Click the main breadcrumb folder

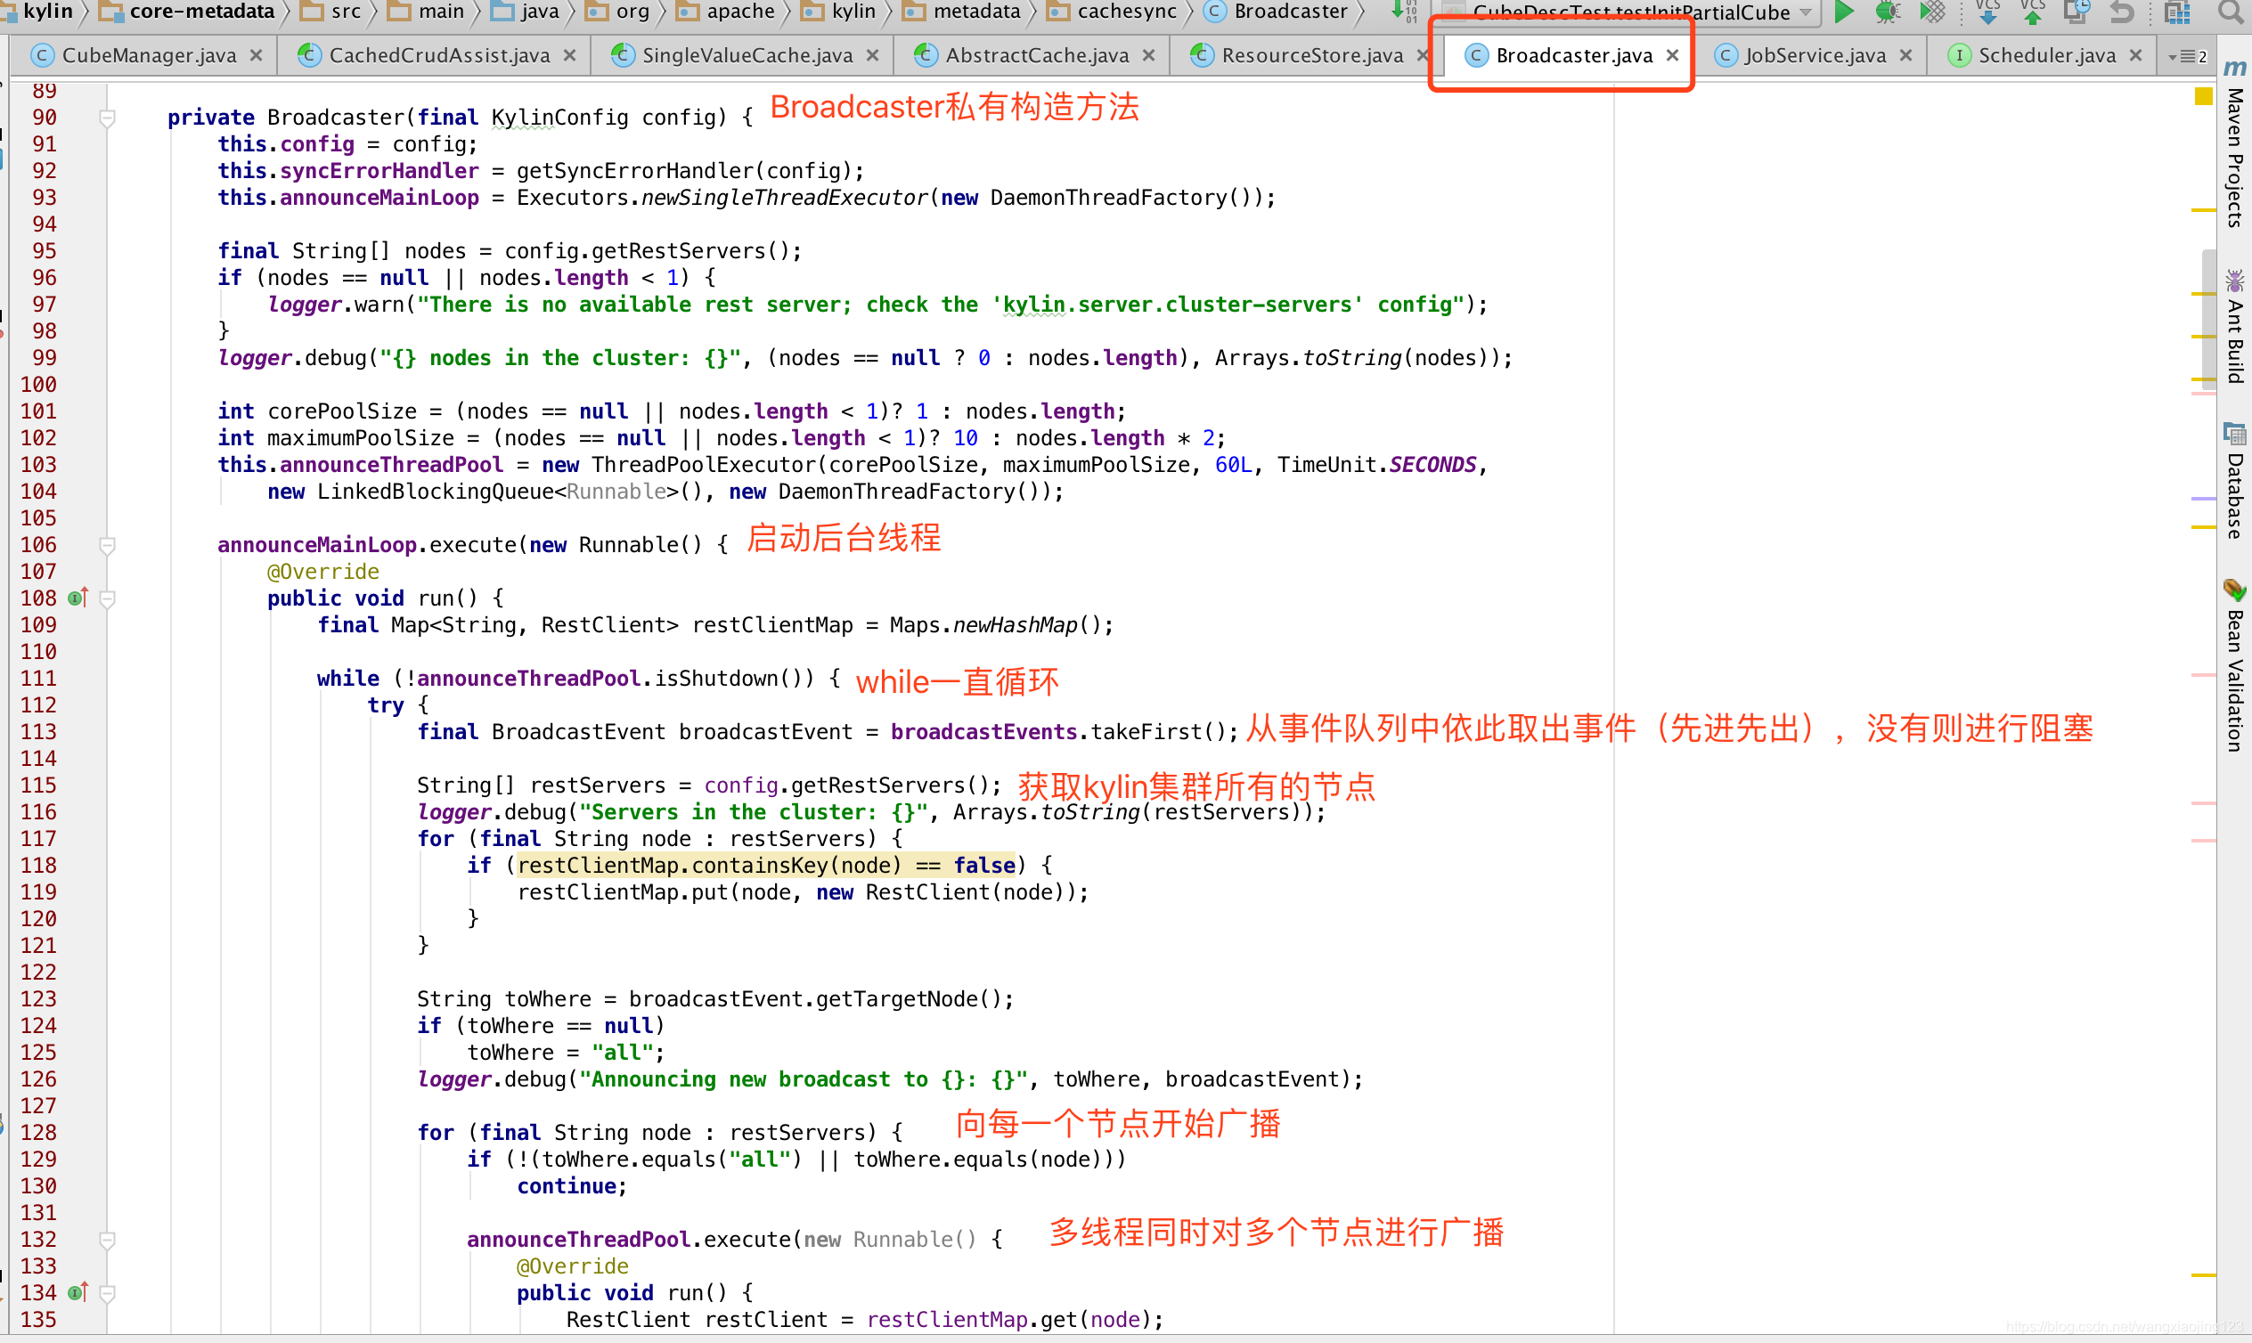click(428, 12)
